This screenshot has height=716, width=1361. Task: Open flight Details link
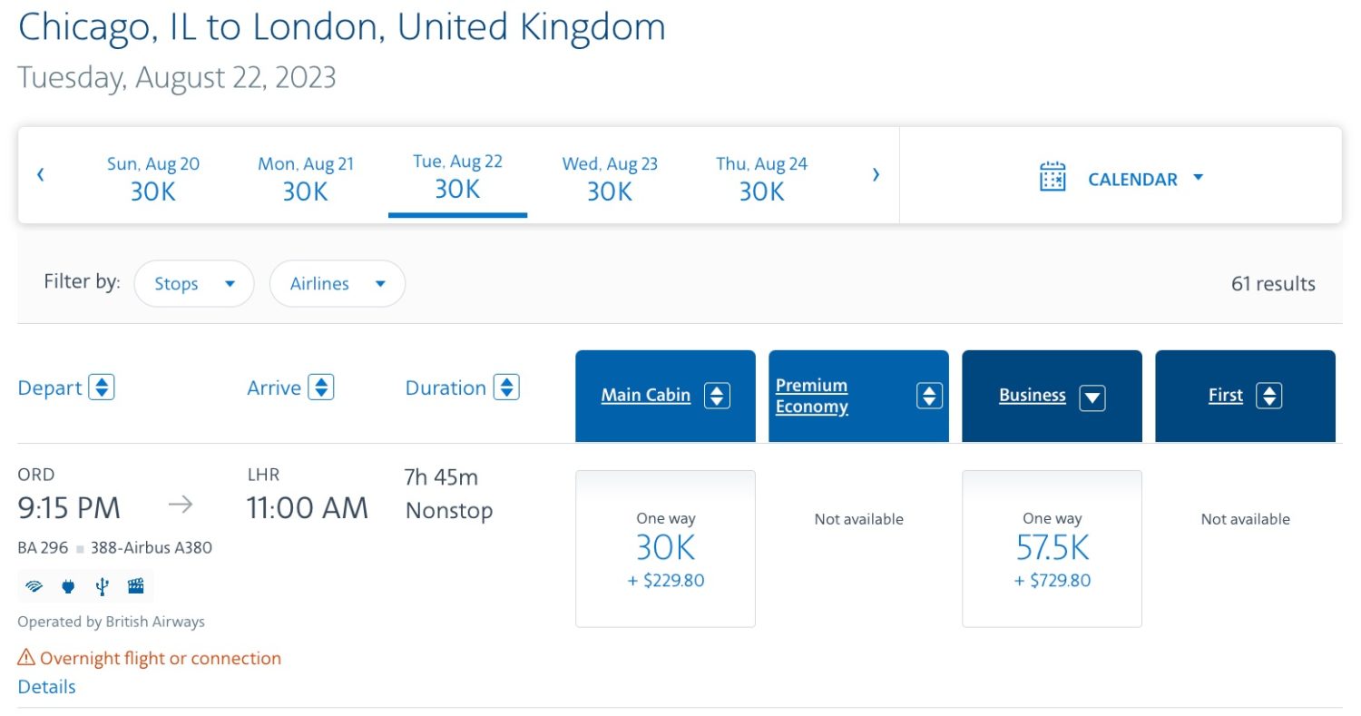(x=45, y=687)
